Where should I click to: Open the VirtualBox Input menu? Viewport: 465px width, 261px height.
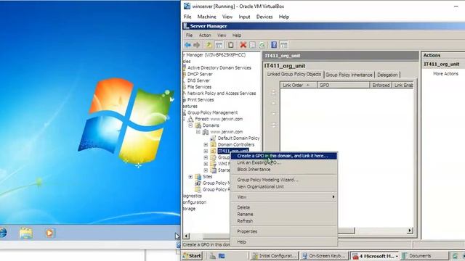tap(244, 17)
